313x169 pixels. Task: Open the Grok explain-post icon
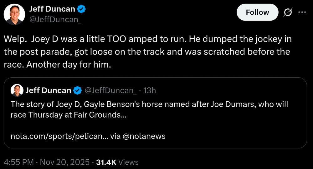[x=288, y=12]
